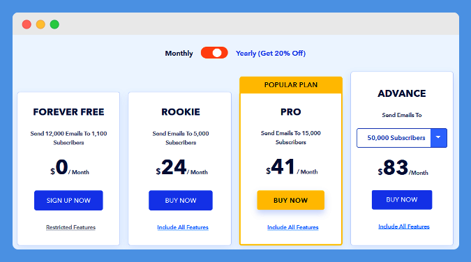Click the FOREVER FREE plan heading
The image size is (471, 262).
(68, 112)
